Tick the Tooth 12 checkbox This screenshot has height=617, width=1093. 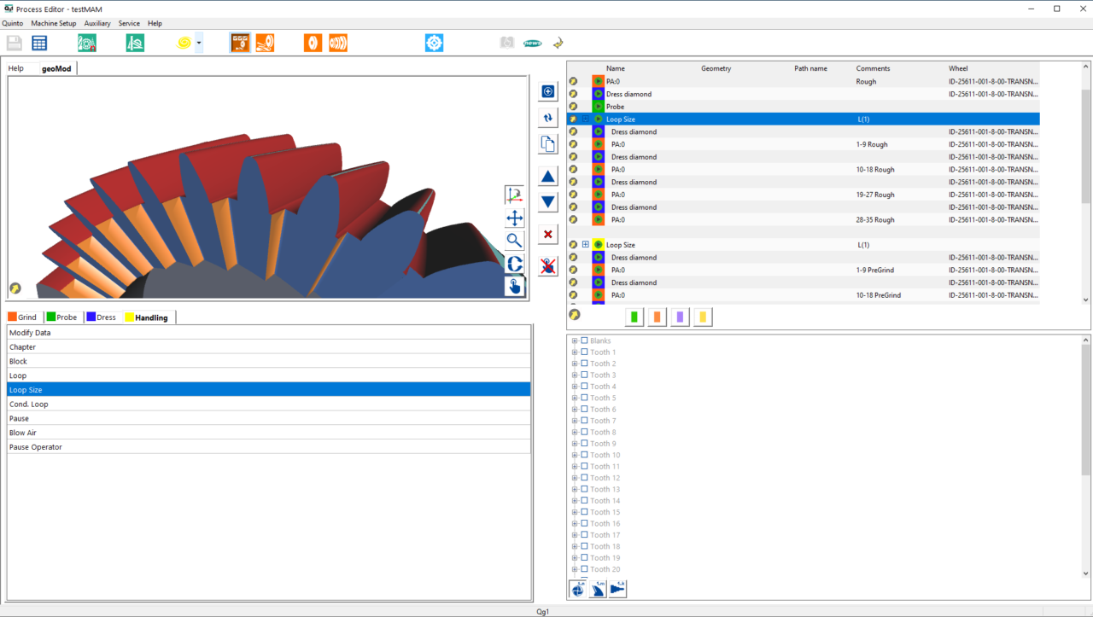[x=584, y=478]
